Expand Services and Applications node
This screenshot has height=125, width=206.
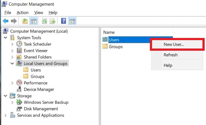tap(6, 115)
